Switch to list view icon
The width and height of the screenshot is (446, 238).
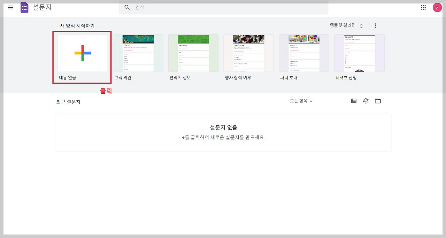tap(354, 101)
